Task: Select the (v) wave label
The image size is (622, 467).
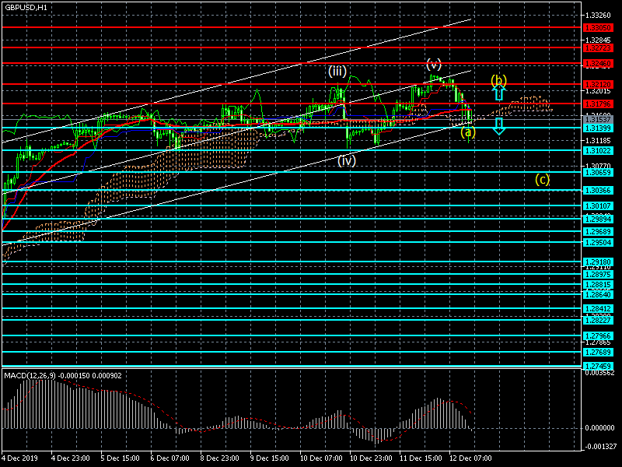Action: pos(434,64)
